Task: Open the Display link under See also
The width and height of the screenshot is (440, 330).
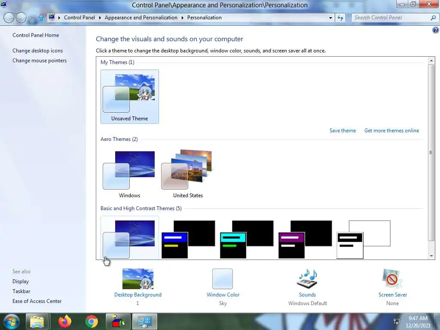Action: [21, 281]
